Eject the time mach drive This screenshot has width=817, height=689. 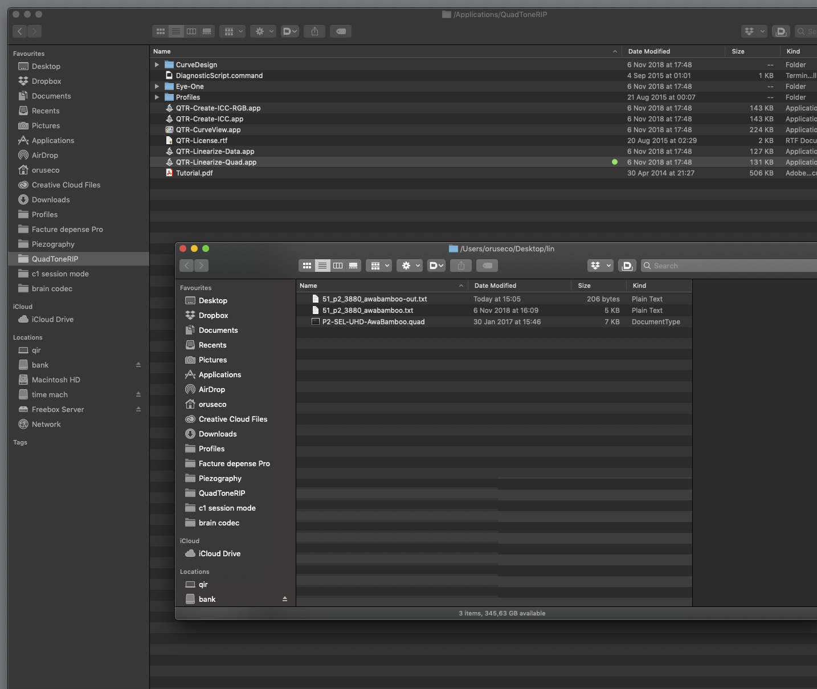(x=138, y=394)
